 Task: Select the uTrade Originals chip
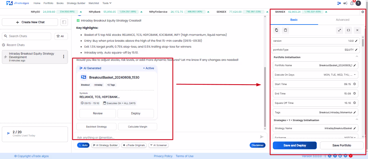[x=134, y=145]
